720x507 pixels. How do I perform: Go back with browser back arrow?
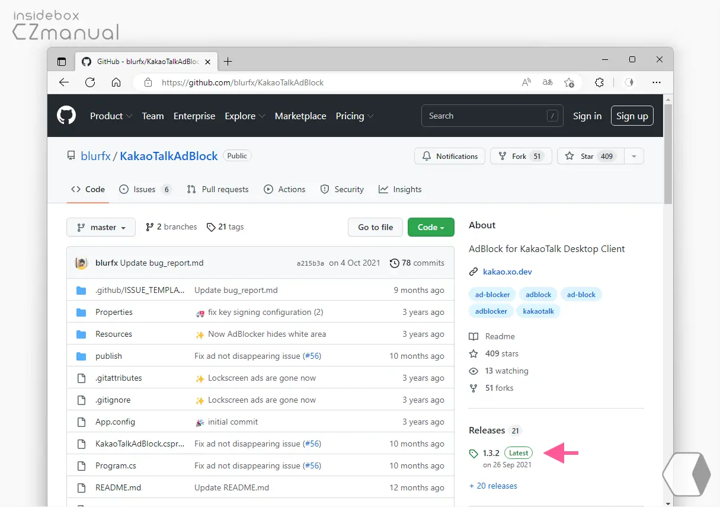click(64, 82)
